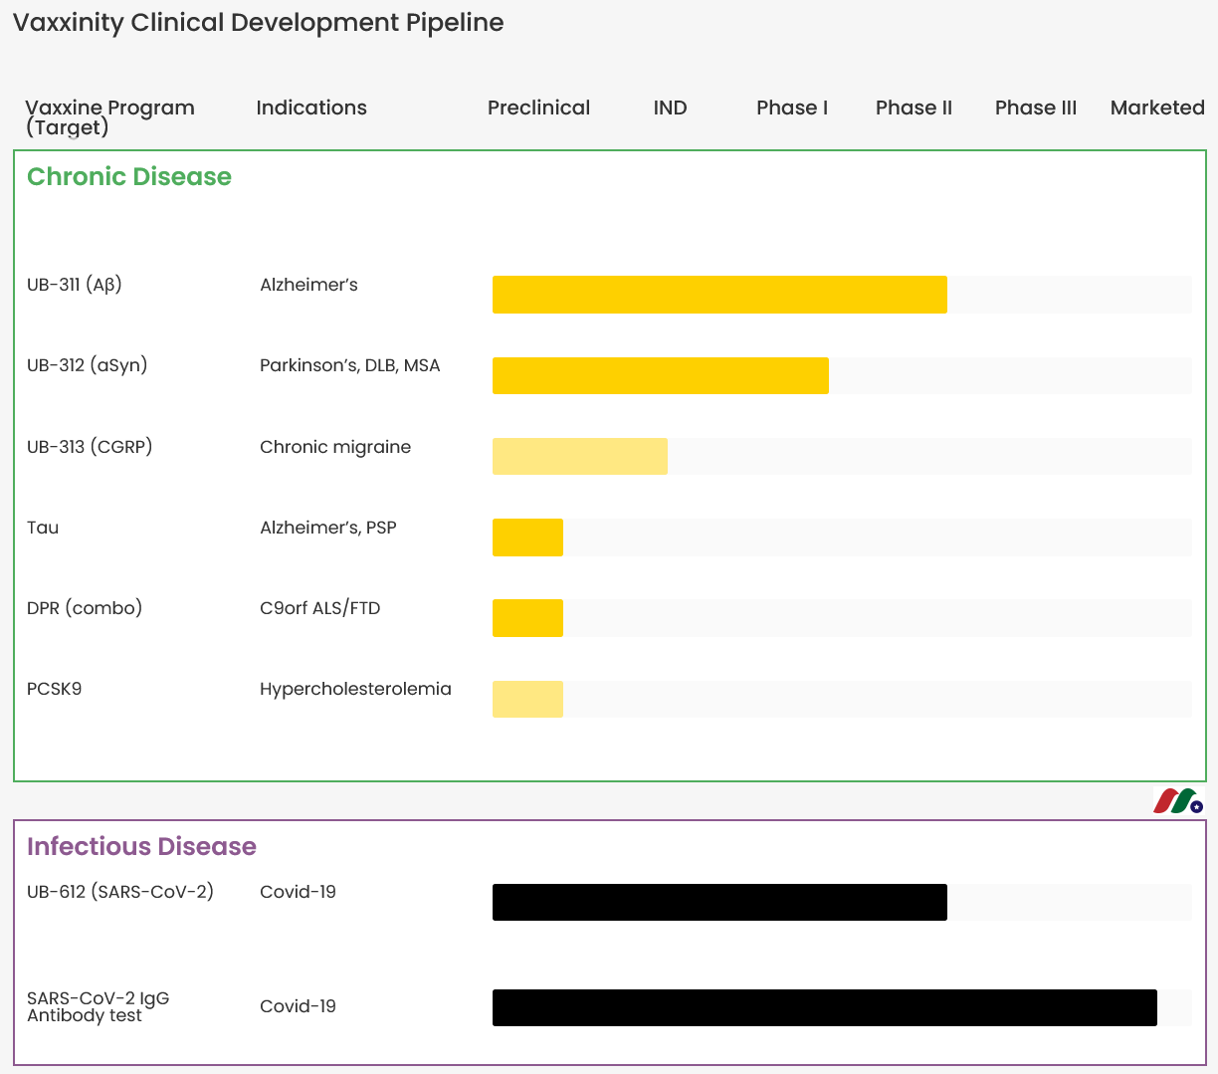The image size is (1218, 1074).
Task: Click the SARS-CoV-2 IgG antibody test bar
Action: [825, 1007]
